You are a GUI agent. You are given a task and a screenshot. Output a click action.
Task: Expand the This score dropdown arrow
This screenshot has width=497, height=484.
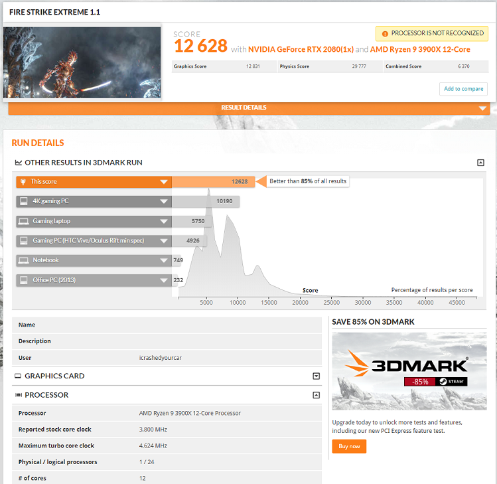pyautogui.click(x=164, y=182)
